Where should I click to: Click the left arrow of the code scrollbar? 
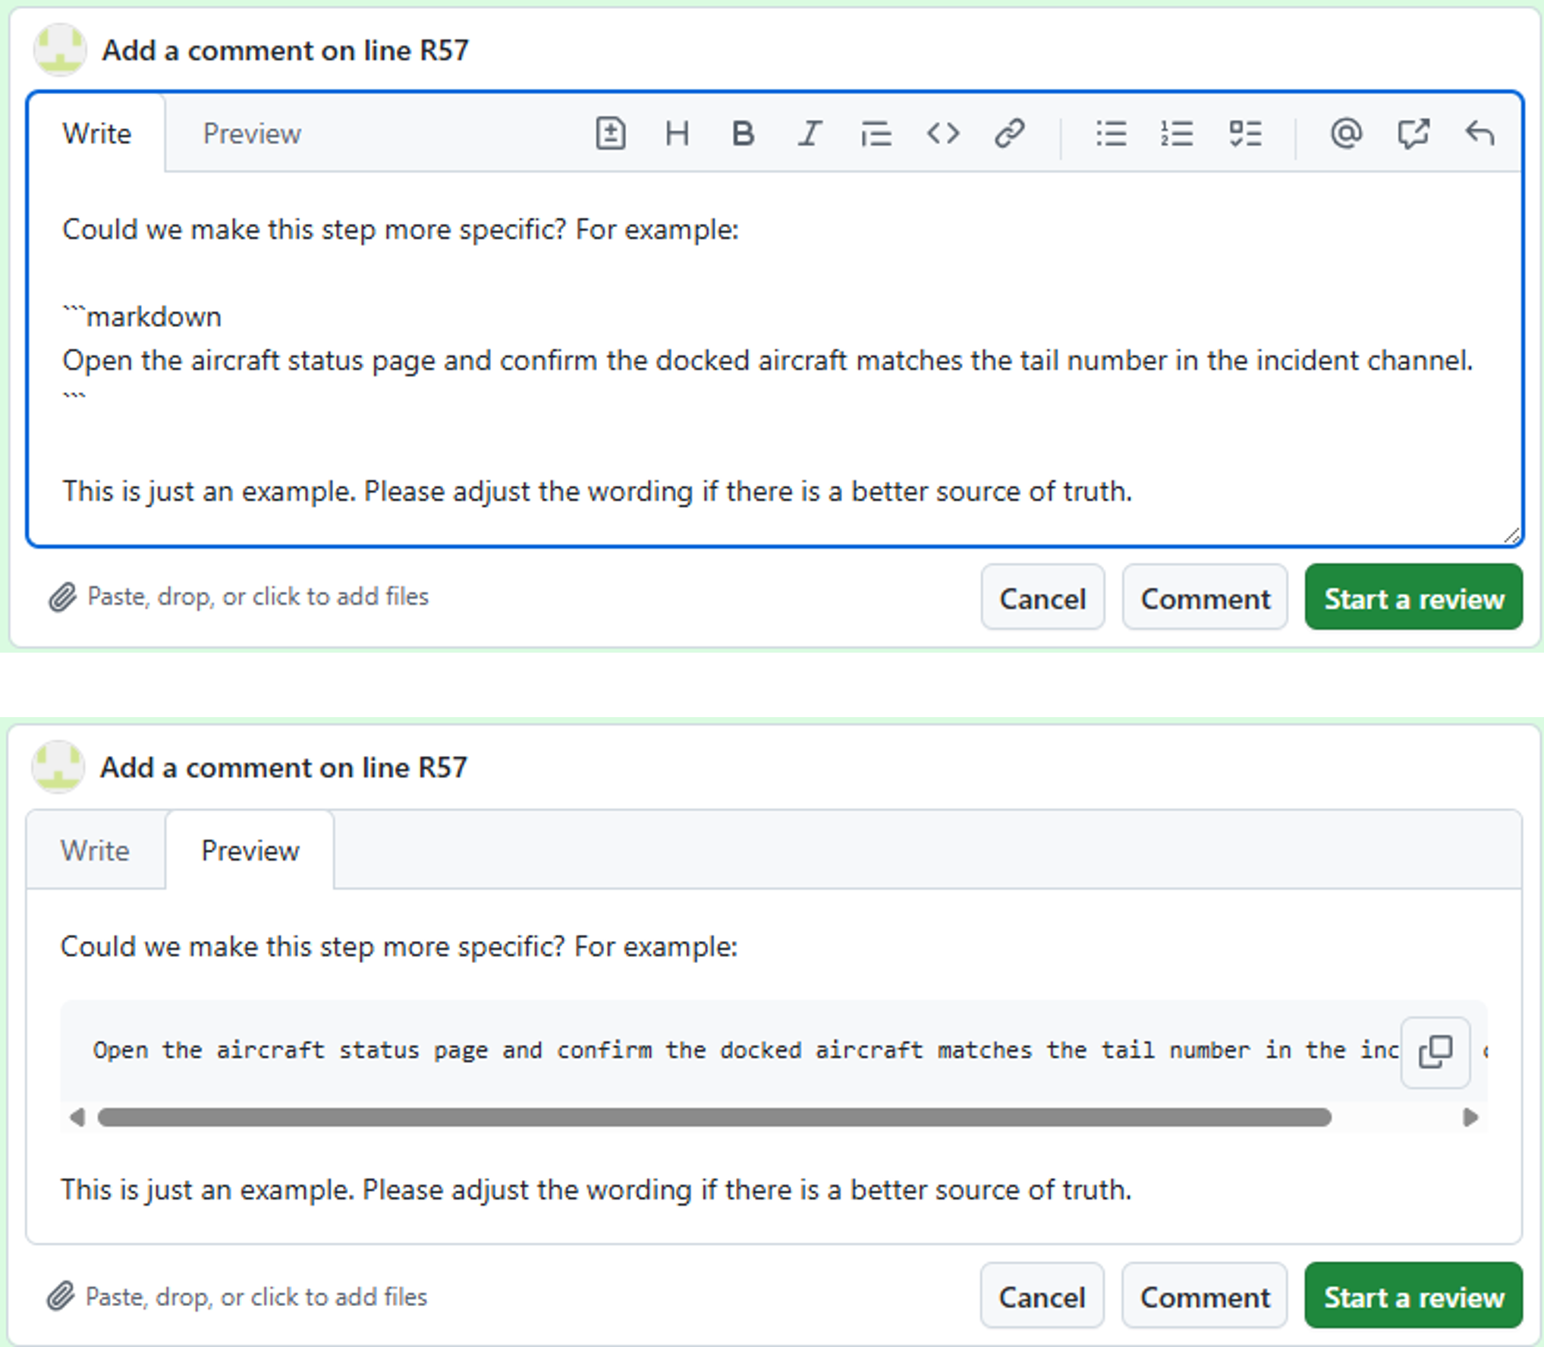tap(77, 1117)
